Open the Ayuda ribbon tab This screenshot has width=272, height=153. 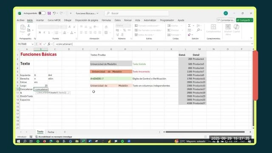tap(181, 20)
